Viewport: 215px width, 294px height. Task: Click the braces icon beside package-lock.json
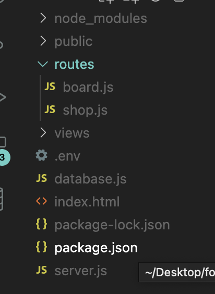(x=42, y=224)
